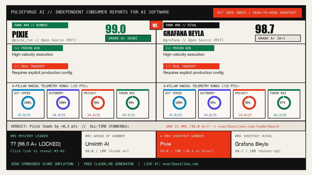The width and height of the screenshot is (312, 175).
Task: Click the @grafana Open Source handle
Action: pos(193,40)
